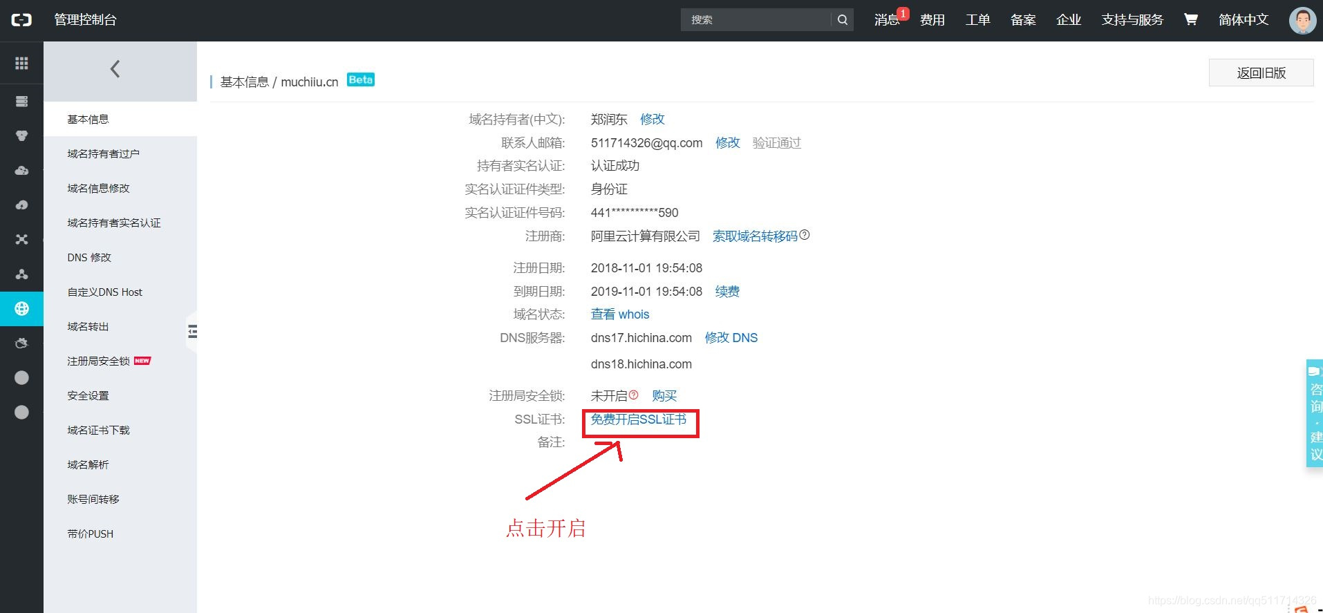The height and width of the screenshot is (613, 1323).
Task: Open the user avatar menu
Action: [1302, 20]
